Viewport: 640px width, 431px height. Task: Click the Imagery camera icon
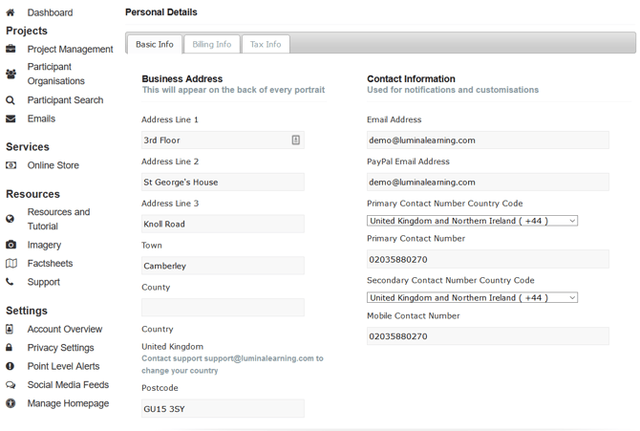point(11,245)
